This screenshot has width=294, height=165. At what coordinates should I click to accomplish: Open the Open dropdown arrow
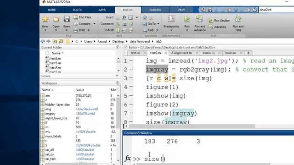pos(56,30)
